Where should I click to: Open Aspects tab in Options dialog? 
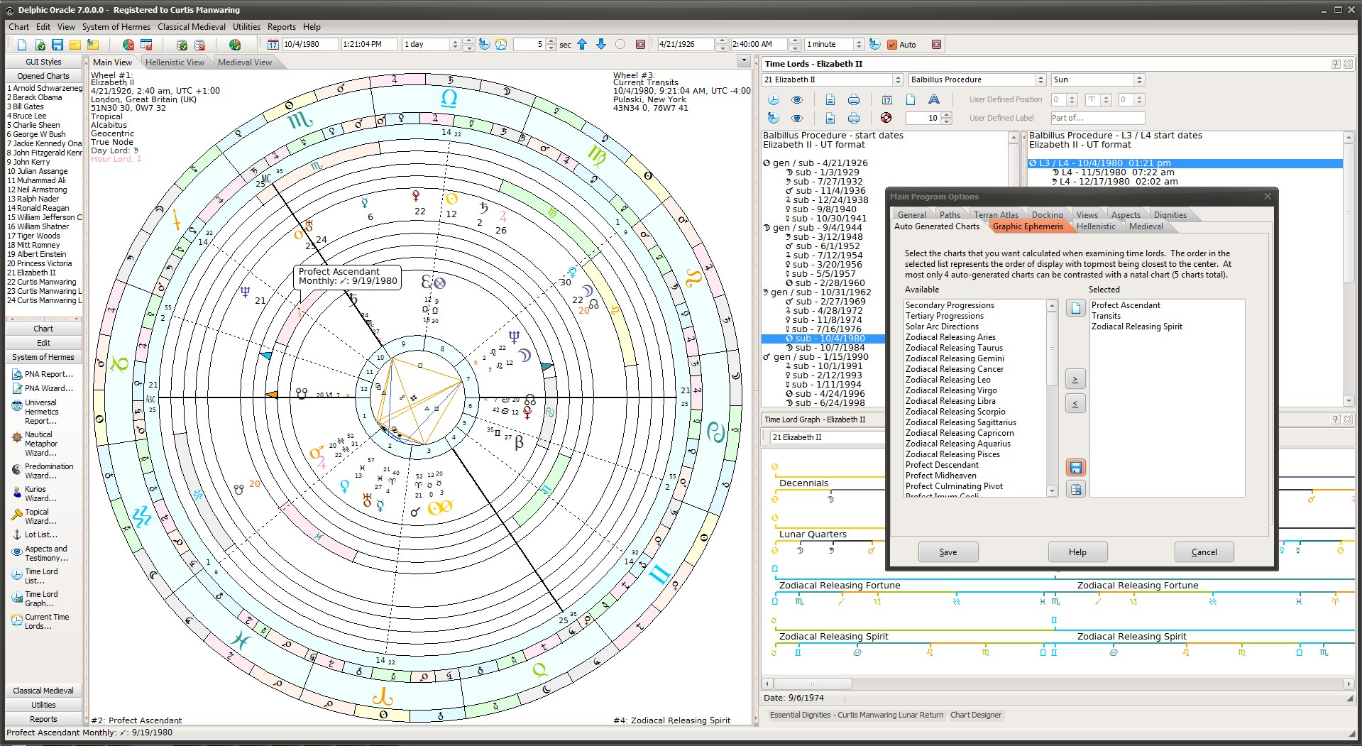(1126, 215)
